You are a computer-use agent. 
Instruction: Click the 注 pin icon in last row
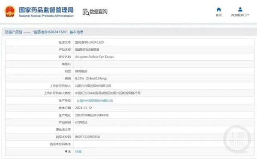click(66, 151)
